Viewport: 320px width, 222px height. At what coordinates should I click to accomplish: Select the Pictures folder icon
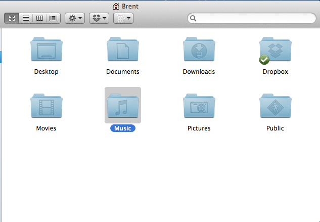coord(199,106)
